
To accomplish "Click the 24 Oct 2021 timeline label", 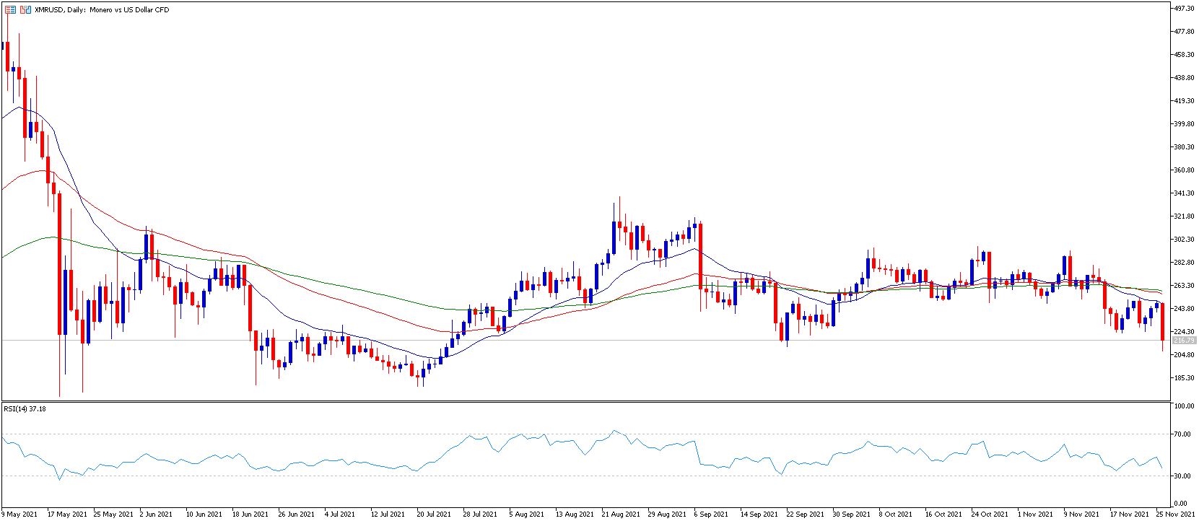I will tap(989, 515).
